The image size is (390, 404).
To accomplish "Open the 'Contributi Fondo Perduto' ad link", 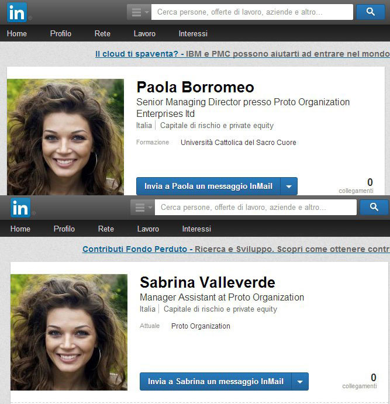I will pyautogui.click(x=236, y=249).
